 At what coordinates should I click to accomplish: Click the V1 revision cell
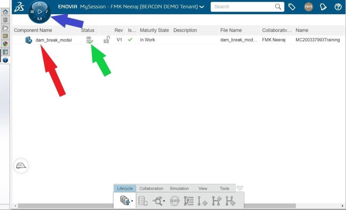119,40
